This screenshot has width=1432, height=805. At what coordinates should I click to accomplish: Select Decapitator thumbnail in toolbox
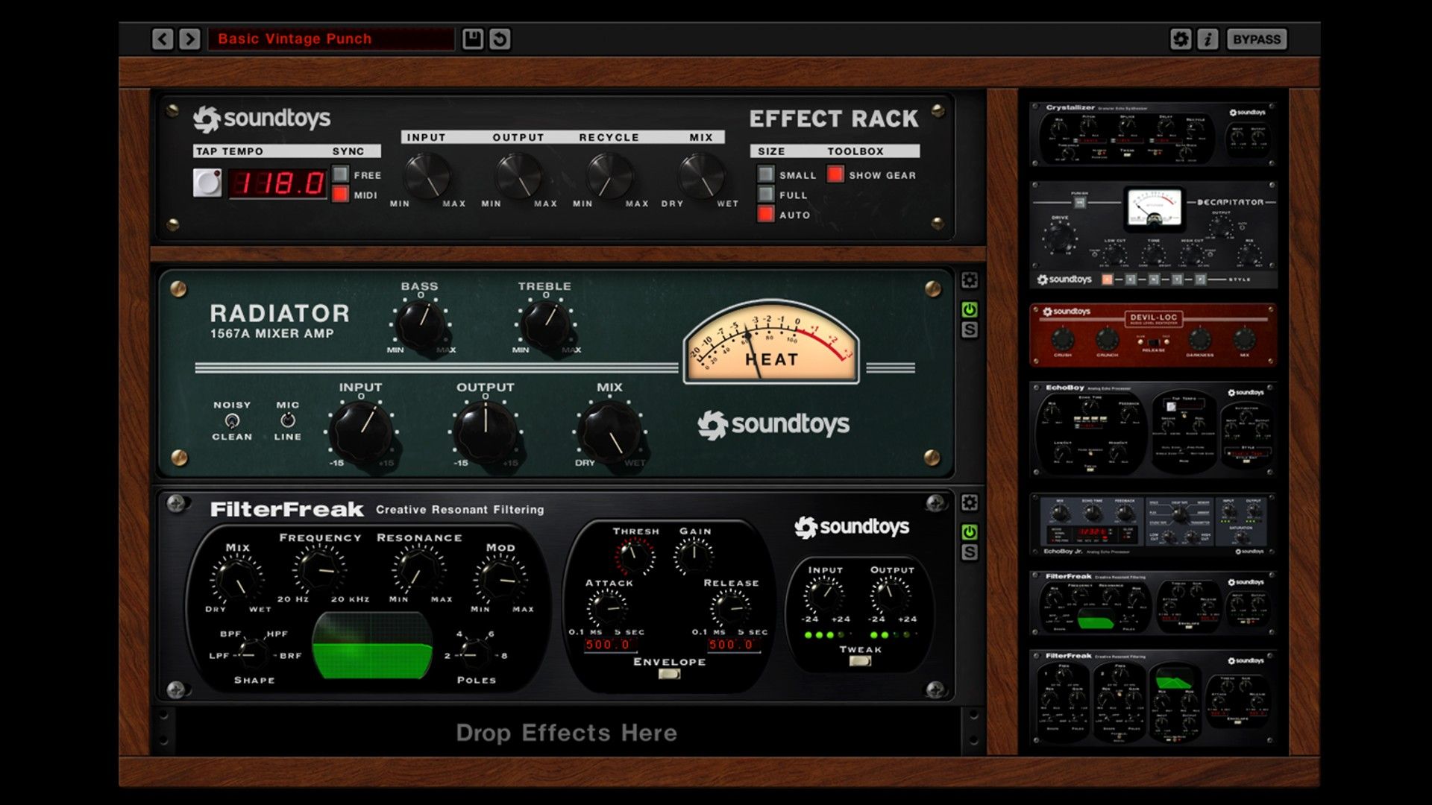coord(1153,235)
